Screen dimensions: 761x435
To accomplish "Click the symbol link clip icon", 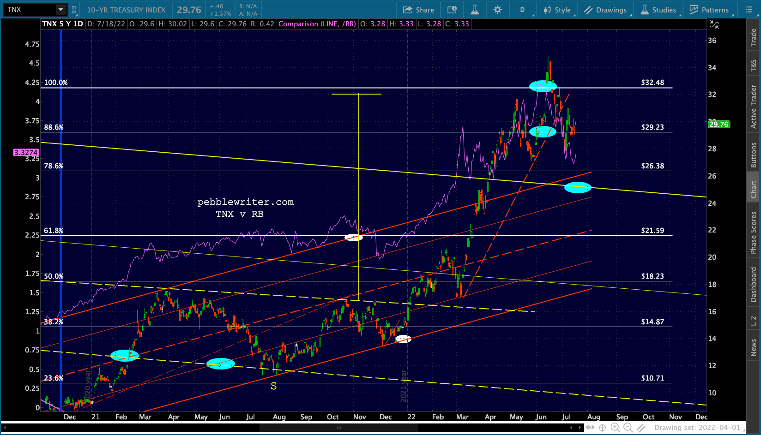I will point(74,10).
